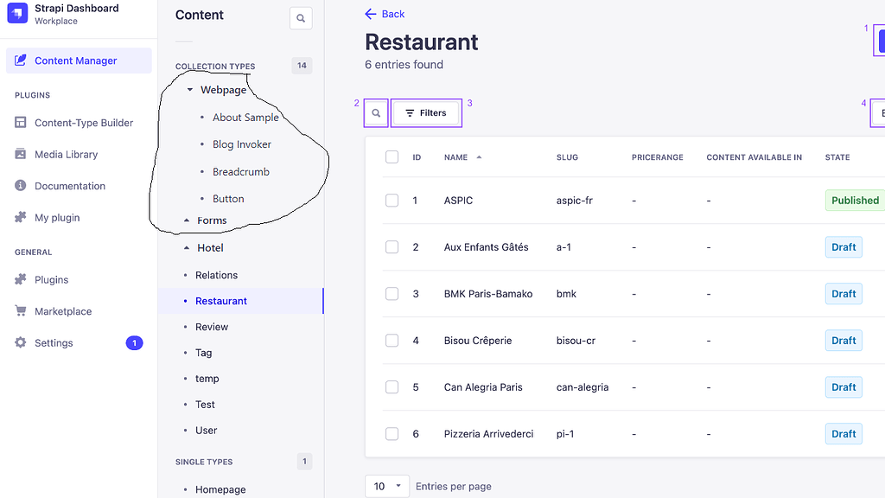
Task: Click the search icon above entries table
Action: pos(376,113)
